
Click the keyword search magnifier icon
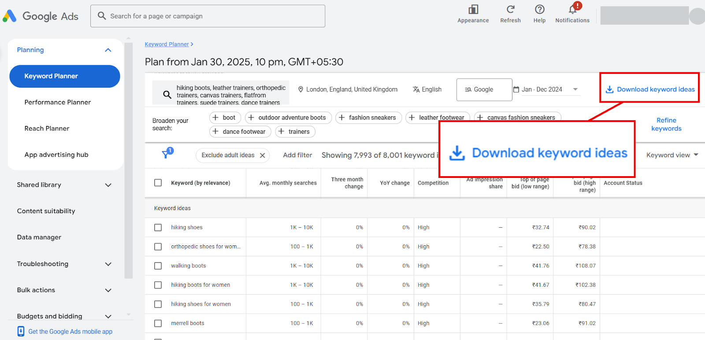click(167, 95)
